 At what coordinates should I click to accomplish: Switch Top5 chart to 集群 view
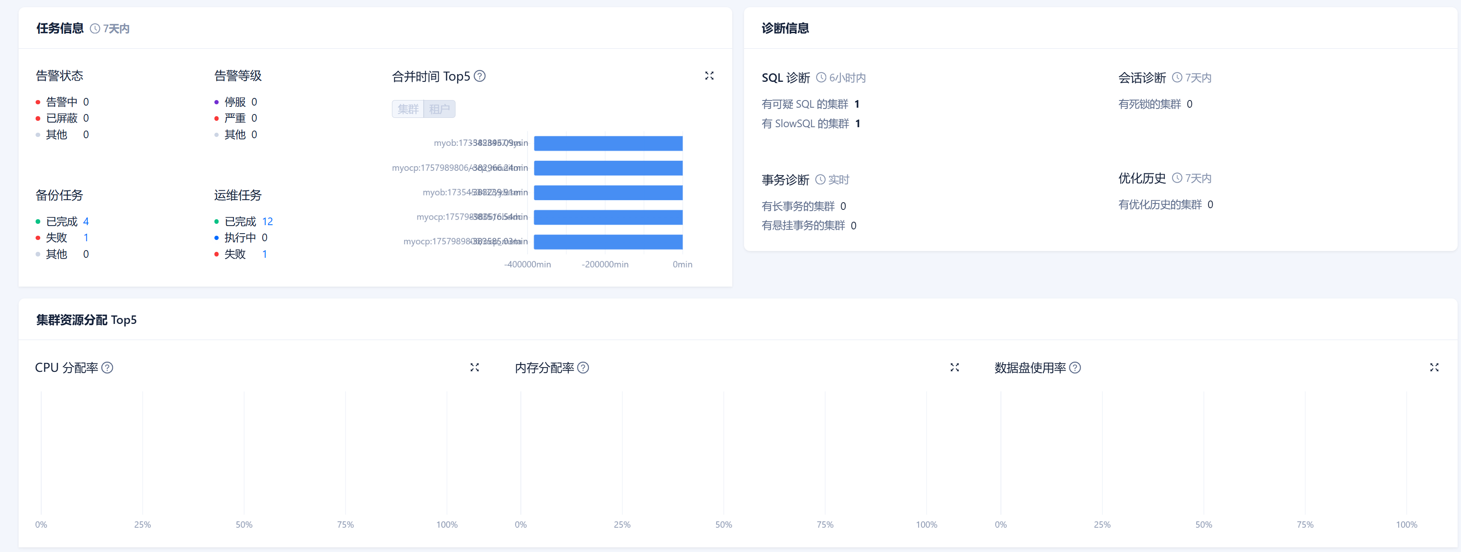(408, 109)
